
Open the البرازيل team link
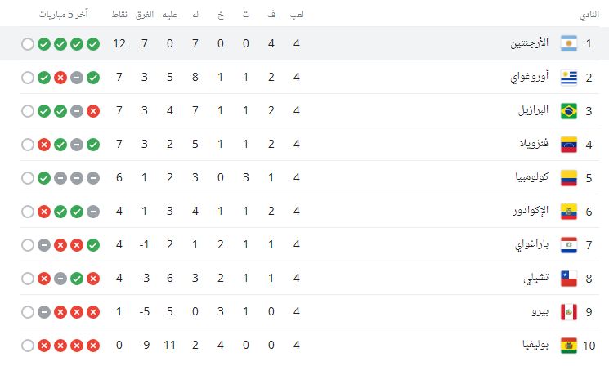[x=531, y=111]
